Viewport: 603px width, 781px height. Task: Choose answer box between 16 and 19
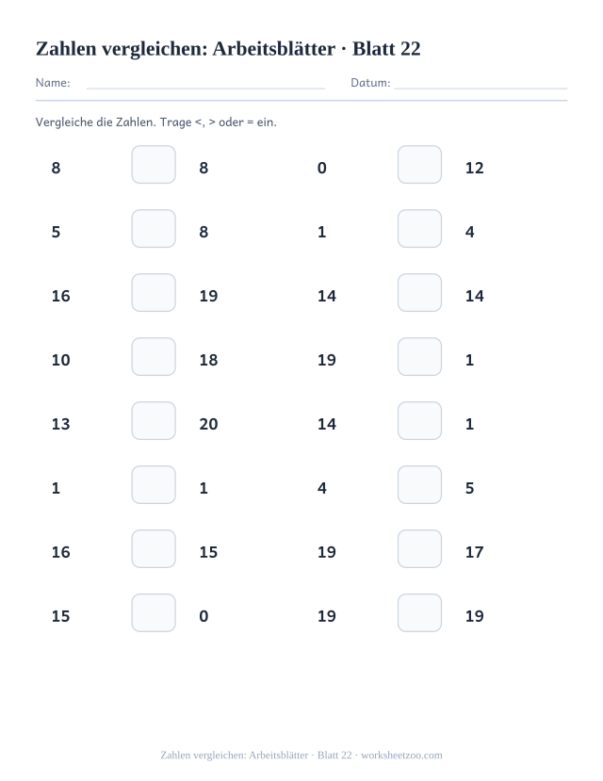pyautogui.click(x=154, y=292)
